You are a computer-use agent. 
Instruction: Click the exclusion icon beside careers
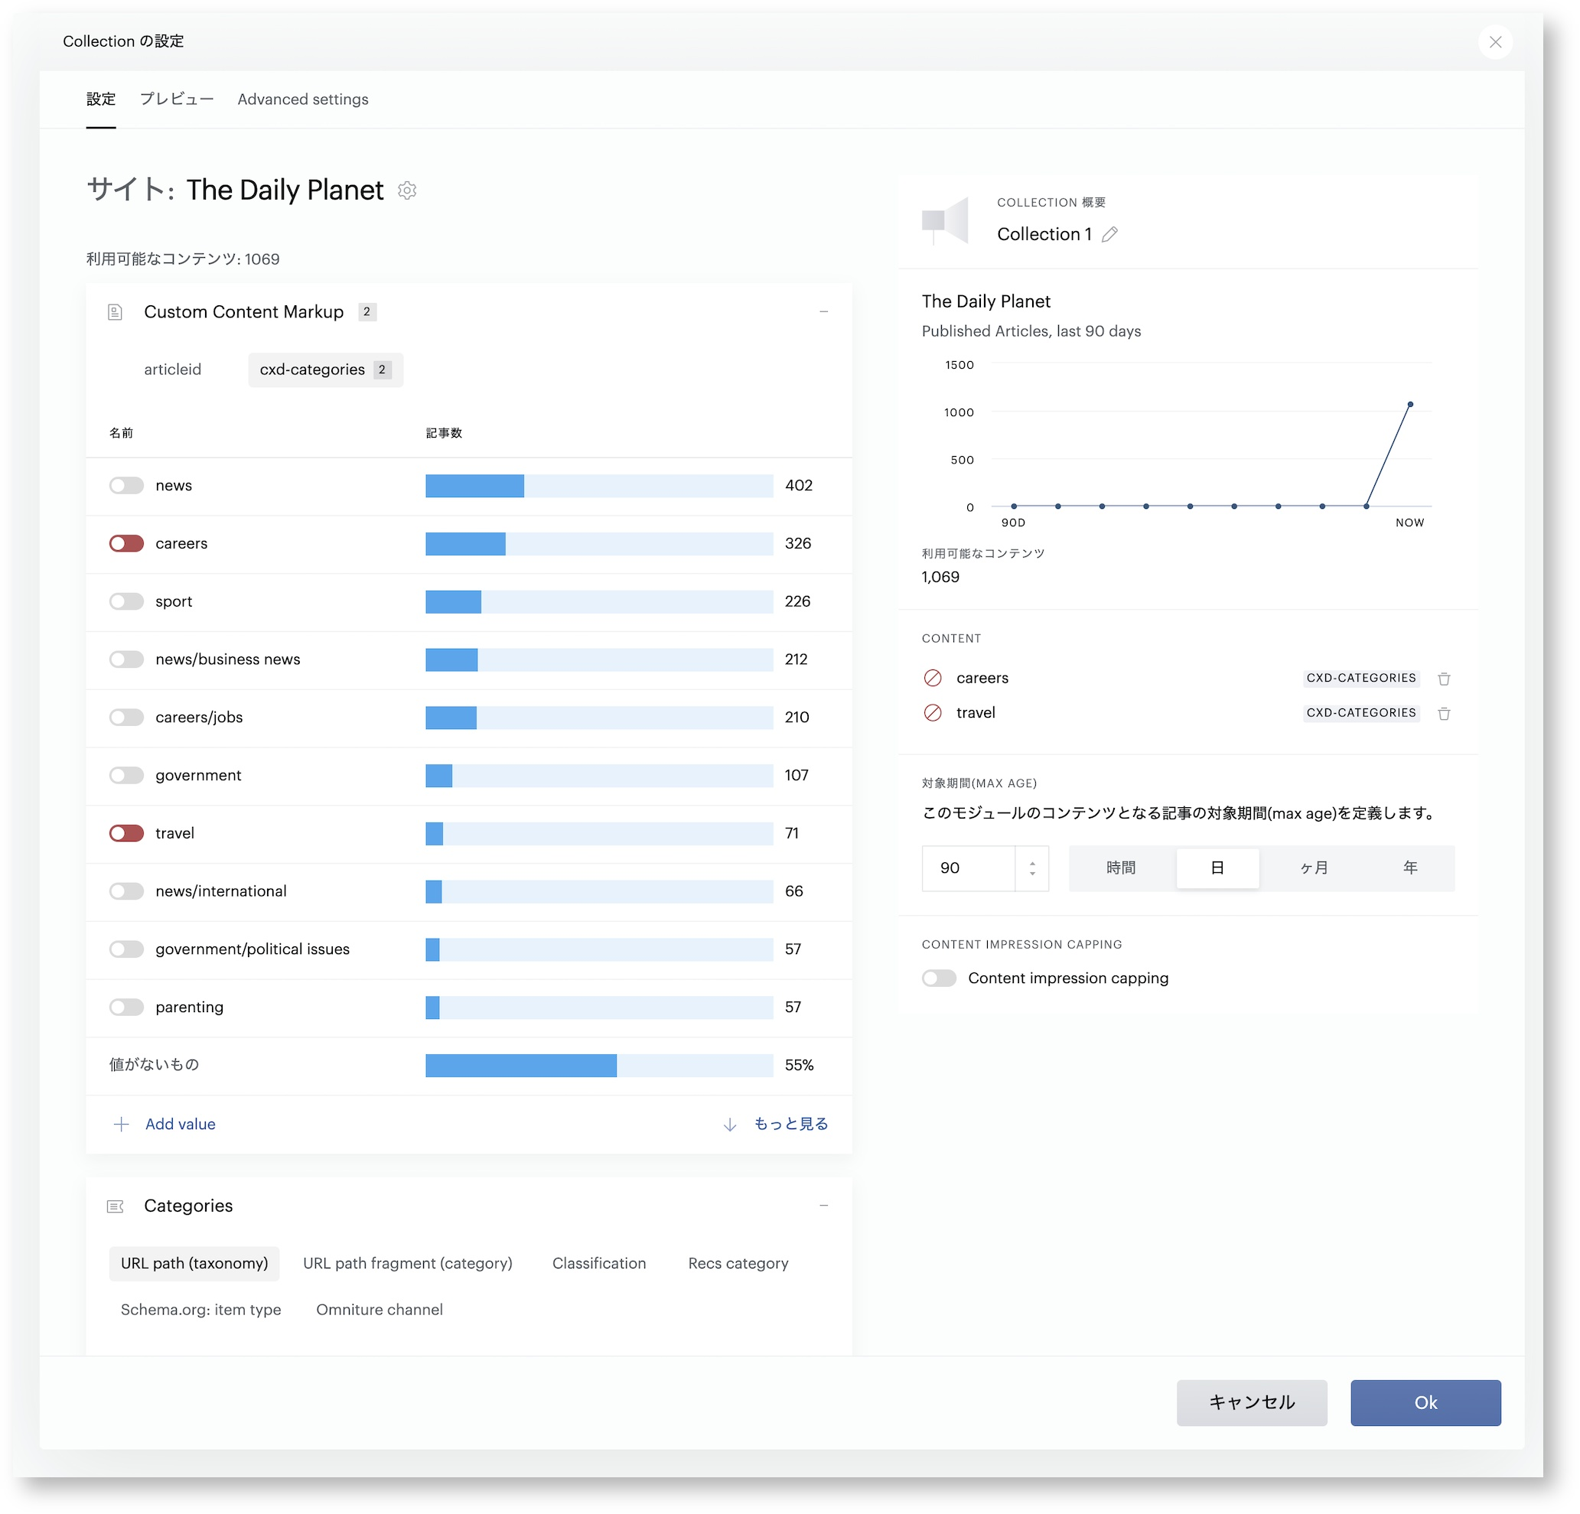coord(933,678)
